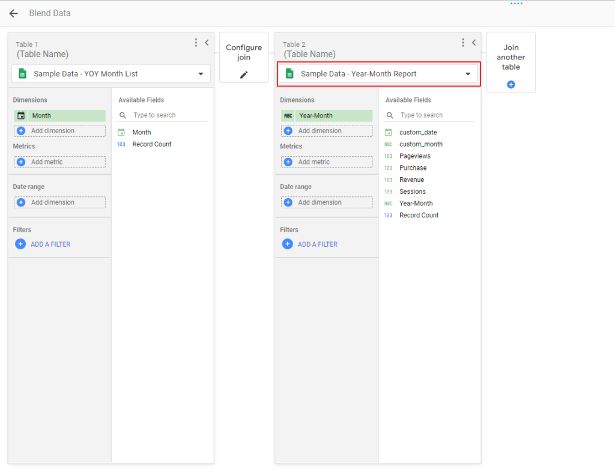Open the YOY Month List data source dropdown

coord(201,74)
